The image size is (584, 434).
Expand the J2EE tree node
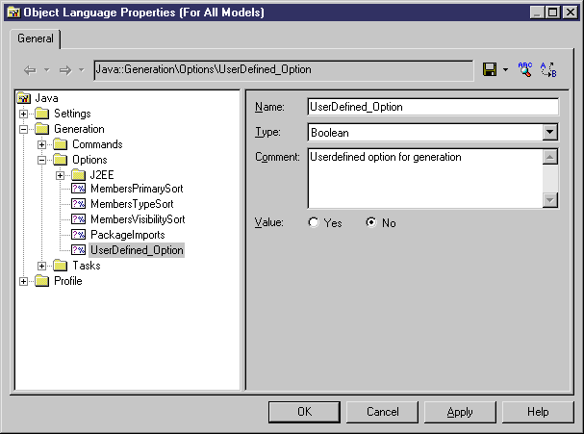pyautogui.click(x=60, y=175)
